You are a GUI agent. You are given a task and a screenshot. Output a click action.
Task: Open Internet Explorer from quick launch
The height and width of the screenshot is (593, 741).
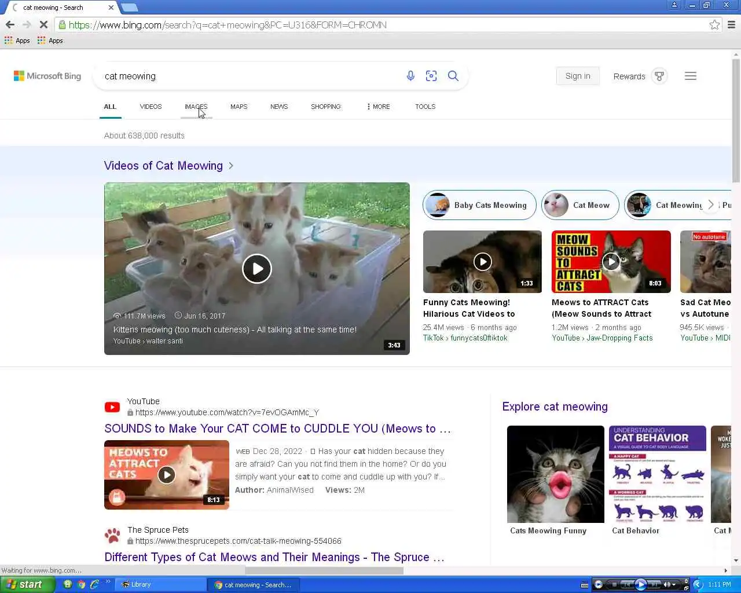[x=94, y=584]
